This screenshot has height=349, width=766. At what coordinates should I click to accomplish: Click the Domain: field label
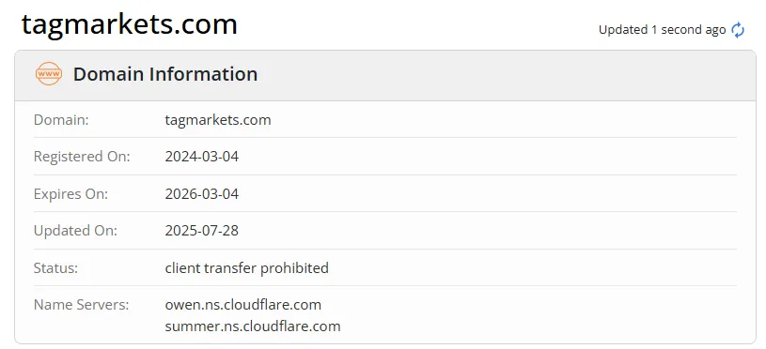click(61, 120)
